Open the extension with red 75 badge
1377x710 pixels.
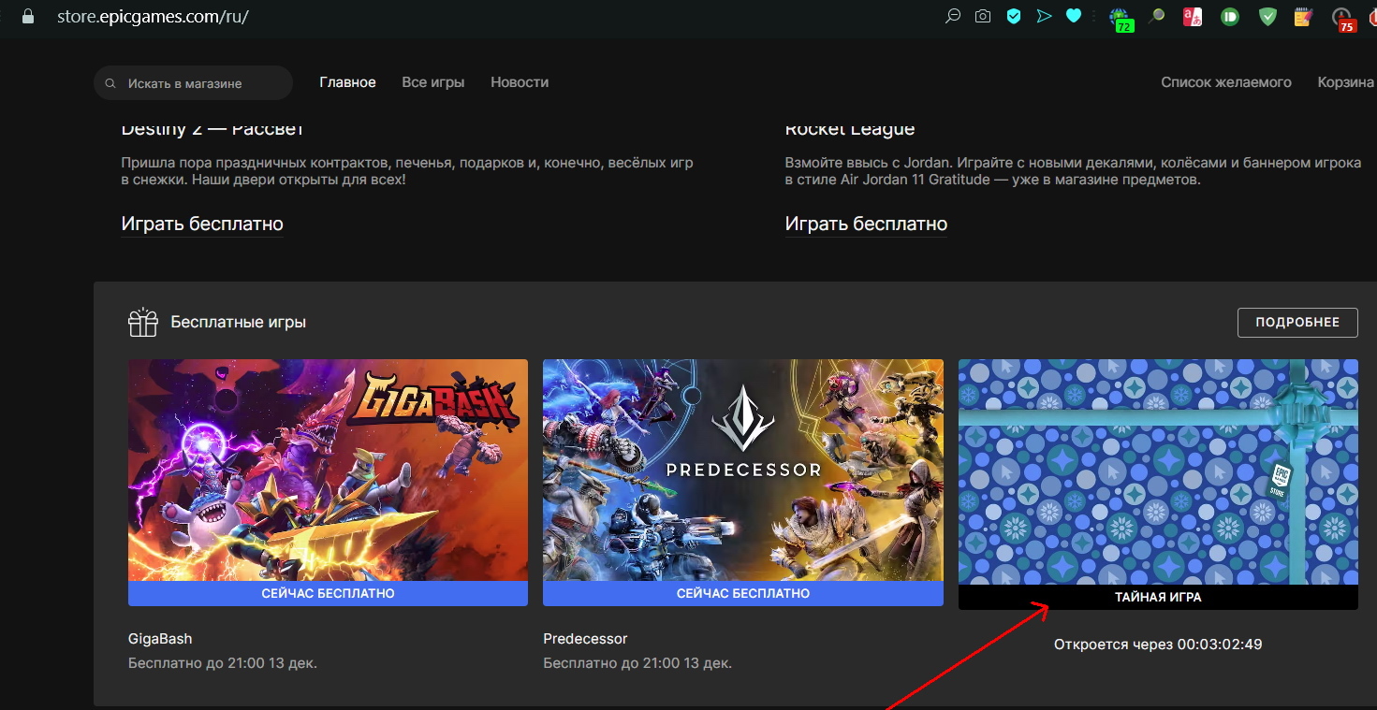click(1342, 18)
